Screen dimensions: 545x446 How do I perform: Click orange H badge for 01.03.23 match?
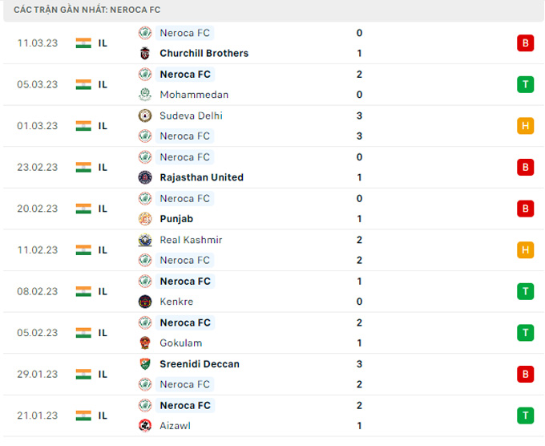pos(525,126)
